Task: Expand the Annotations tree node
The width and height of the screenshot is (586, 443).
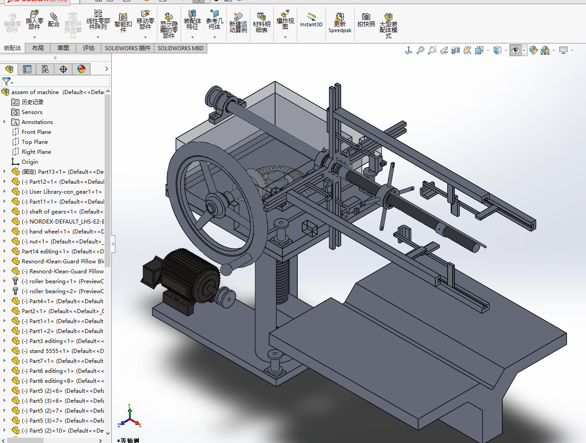Action: click(x=5, y=122)
